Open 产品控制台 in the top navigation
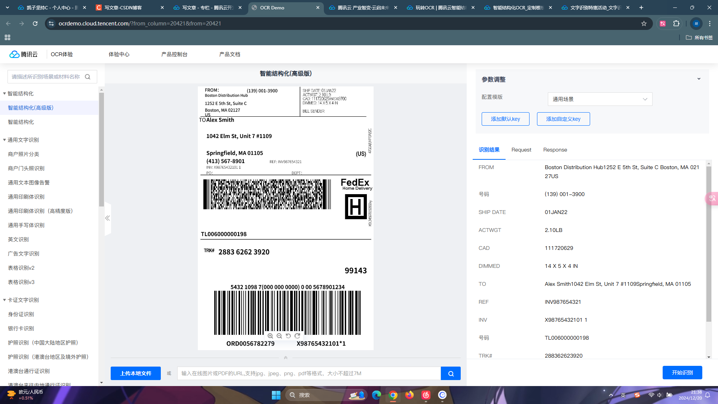This screenshot has height=404, width=718. coord(174,54)
